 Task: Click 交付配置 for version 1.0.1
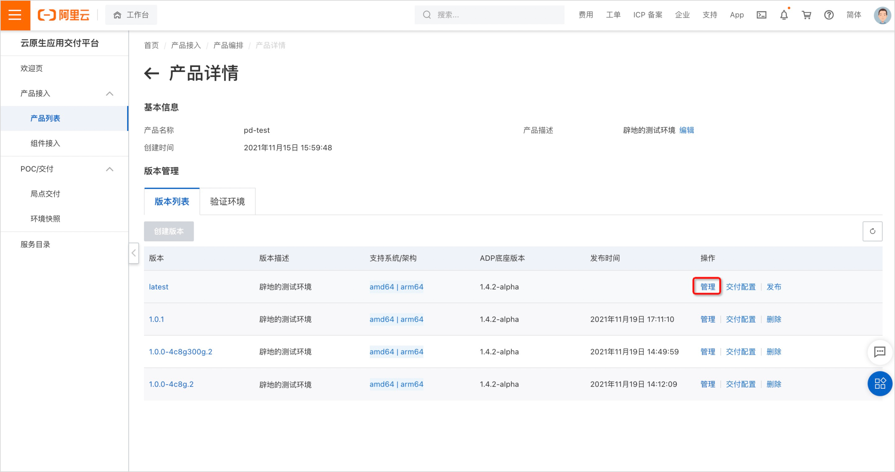click(740, 319)
